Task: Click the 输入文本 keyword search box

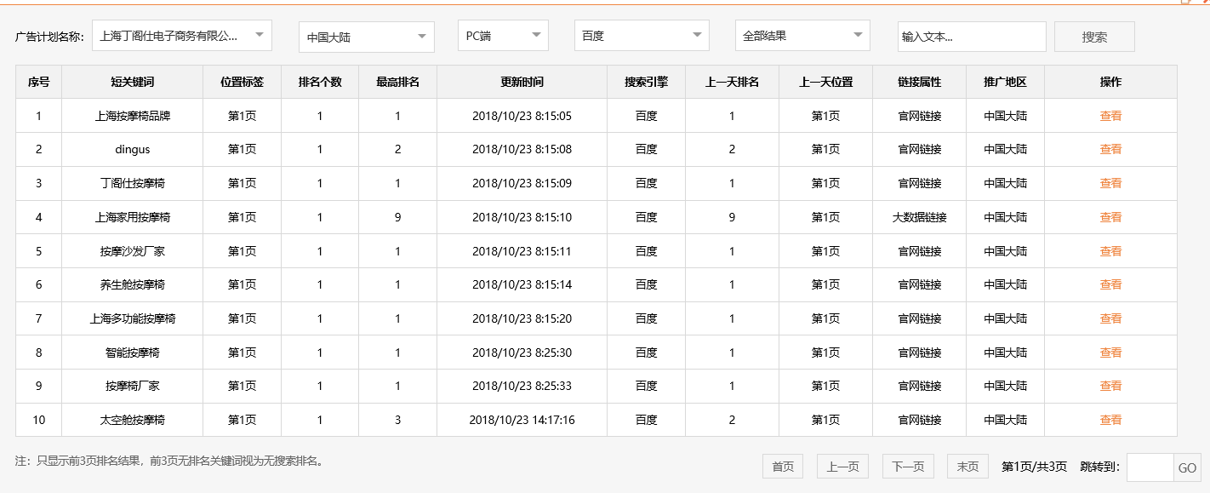Action: click(x=972, y=37)
